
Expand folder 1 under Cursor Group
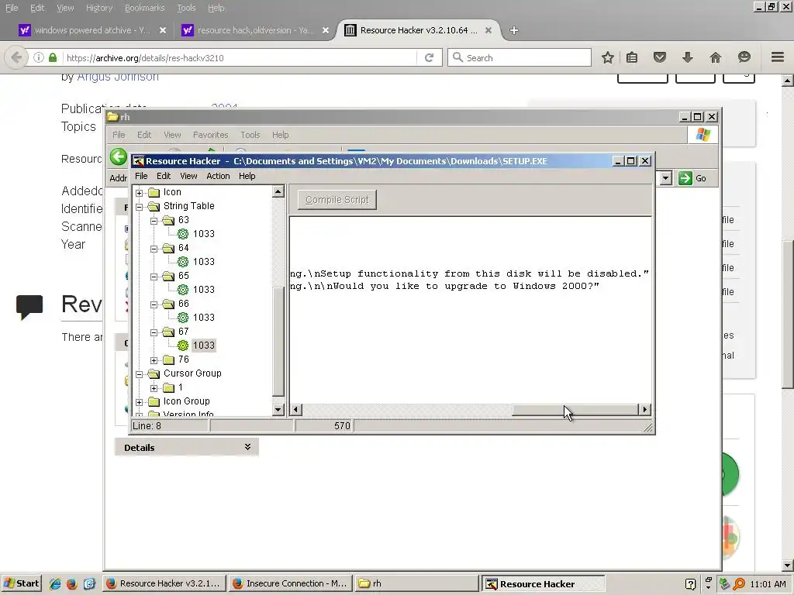point(154,388)
